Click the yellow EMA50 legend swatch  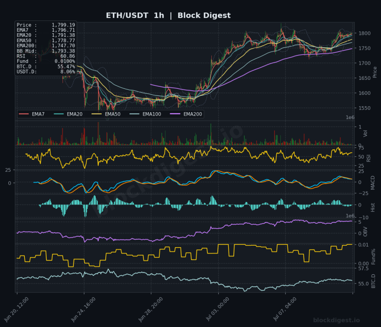pos(96,114)
